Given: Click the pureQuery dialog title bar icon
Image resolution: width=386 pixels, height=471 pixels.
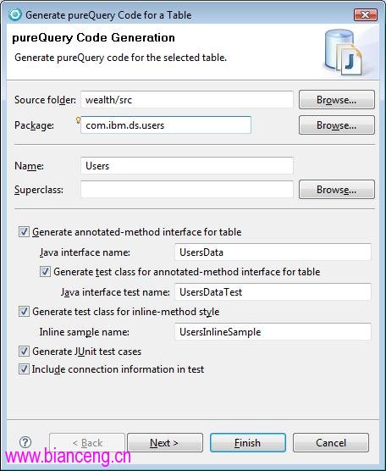Looking at the screenshot, I should click(x=14, y=14).
